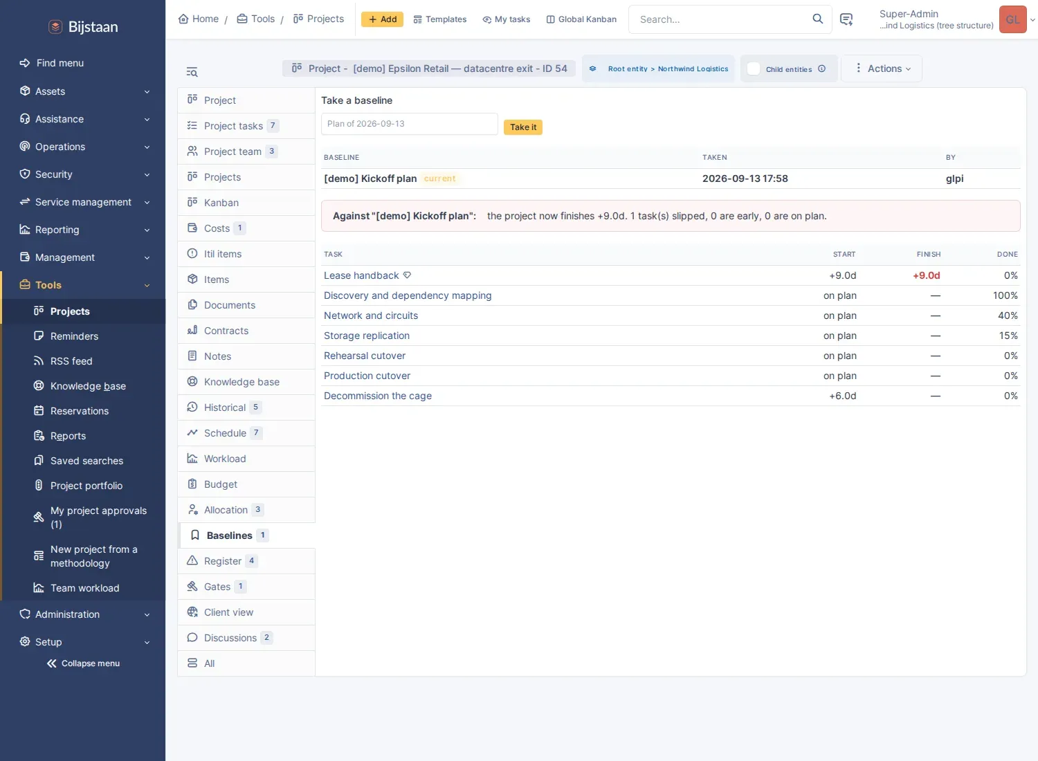
Task: Switch to the Schedule tab
Action: 246,433
